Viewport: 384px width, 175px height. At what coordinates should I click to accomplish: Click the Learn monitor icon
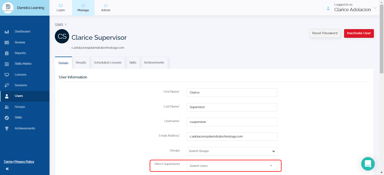point(61,5)
